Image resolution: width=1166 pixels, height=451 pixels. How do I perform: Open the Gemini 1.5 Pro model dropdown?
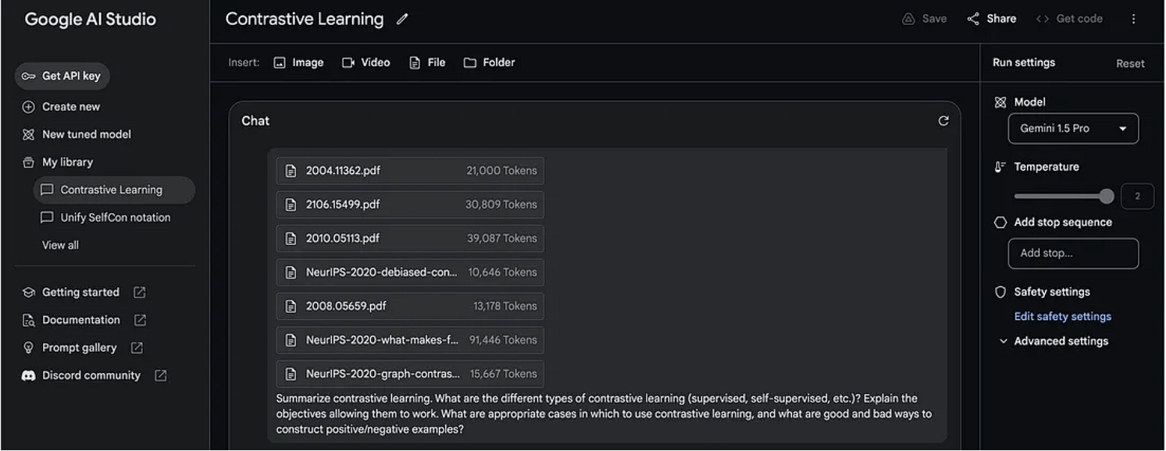pos(1072,129)
